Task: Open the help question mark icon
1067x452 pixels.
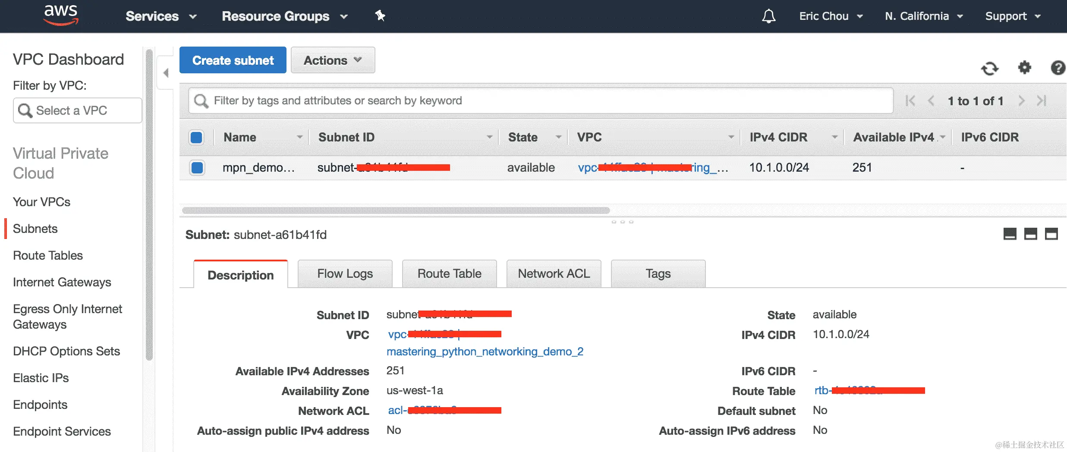Action: (x=1058, y=68)
